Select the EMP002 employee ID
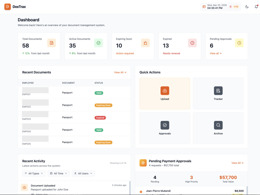The width and height of the screenshot is (260, 195). (x=27, y=107)
